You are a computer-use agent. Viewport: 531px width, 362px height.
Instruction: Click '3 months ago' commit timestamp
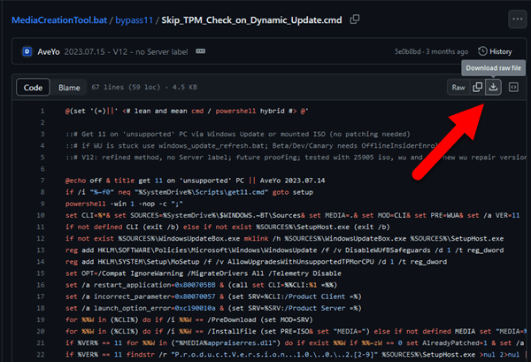pos(447,51)
